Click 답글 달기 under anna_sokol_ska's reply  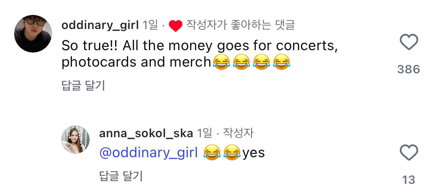[x=121, y=176]
